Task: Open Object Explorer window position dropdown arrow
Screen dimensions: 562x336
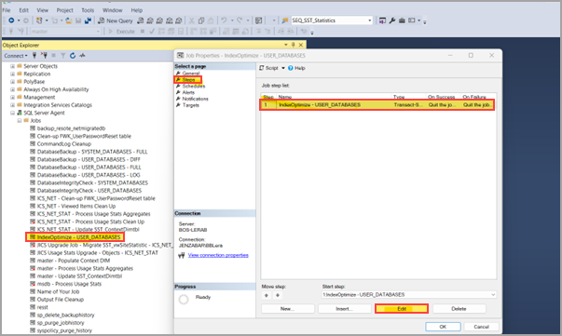Action: coord(285,45)
